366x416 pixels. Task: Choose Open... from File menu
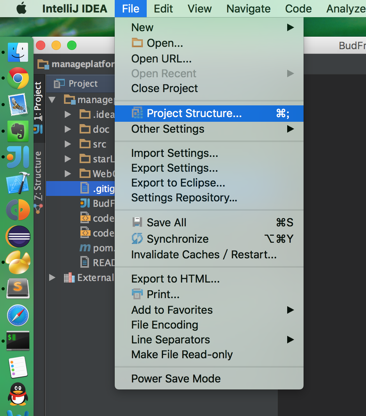click(209, 43)
